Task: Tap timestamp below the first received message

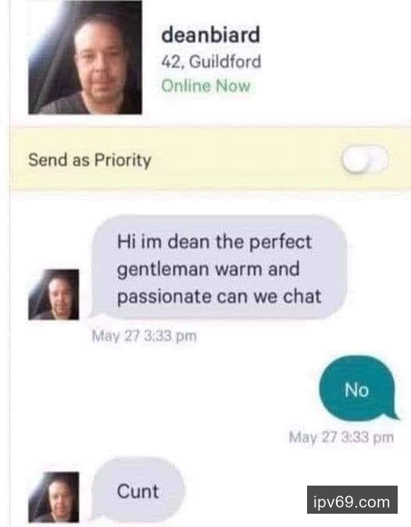Action: 145,336
